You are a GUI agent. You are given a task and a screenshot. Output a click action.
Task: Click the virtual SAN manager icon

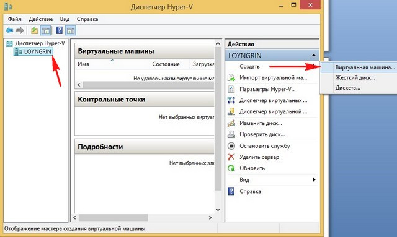(x=231, y=111)
